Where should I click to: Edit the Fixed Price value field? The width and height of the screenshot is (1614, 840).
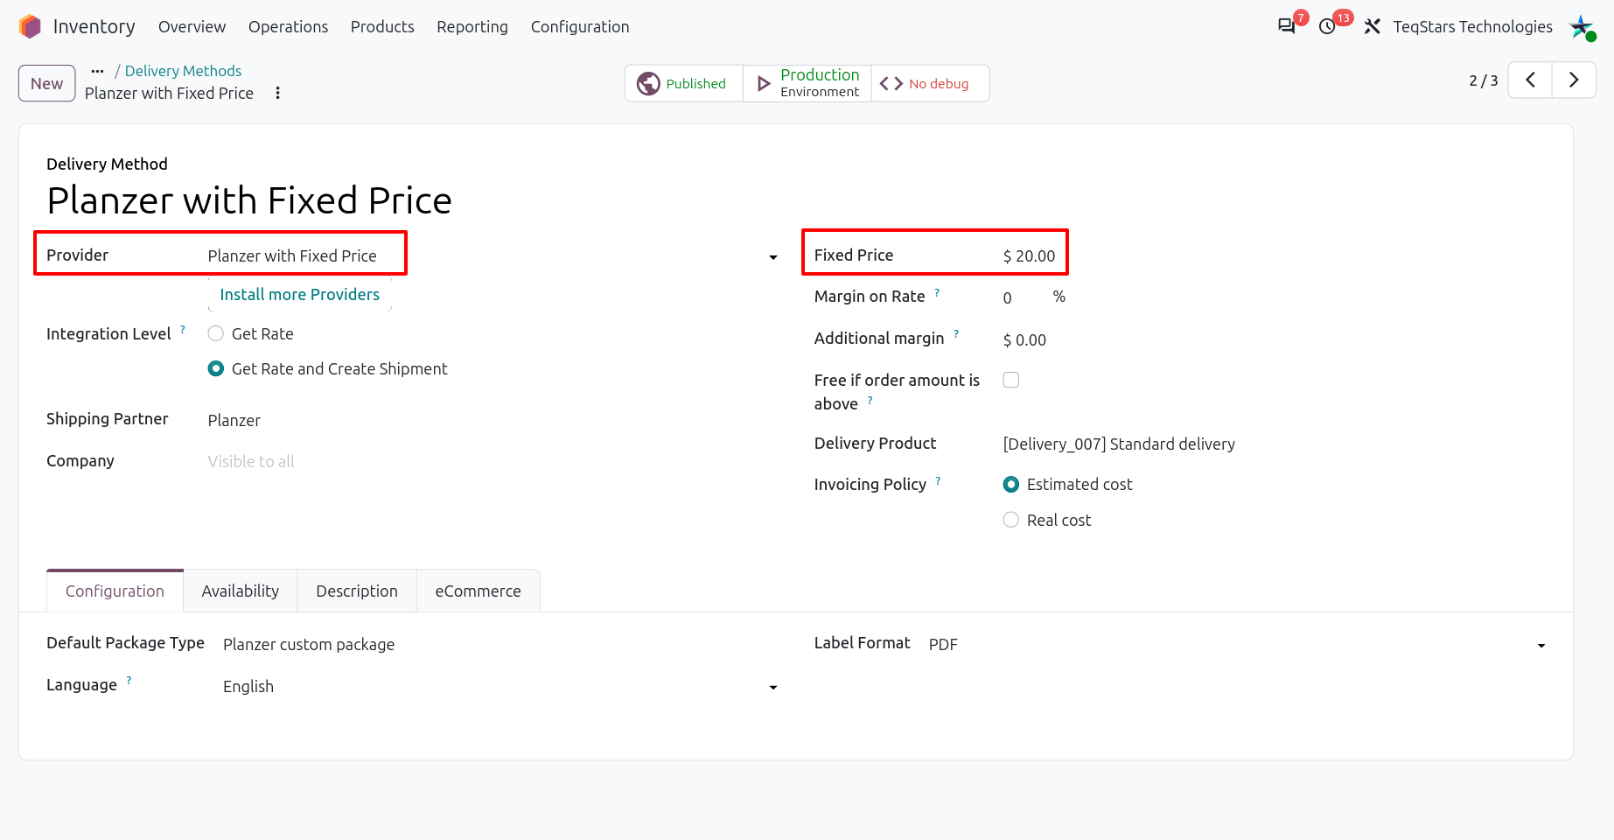pos(1030,256)
